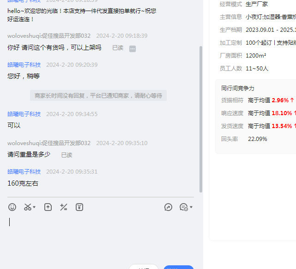Image resolution: width=296 pixels, height=269 pixels.
Task: Click the forward share arrow icon
Action: (x=168, y=207)
